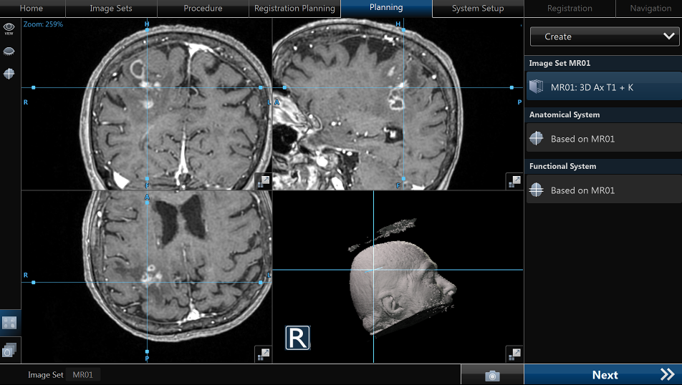Maximize the axial MRI view pane
682x385 pixels.
pos(262,354)
